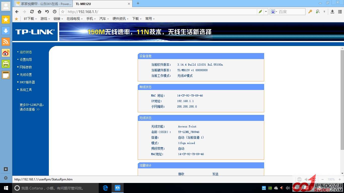
Task: Open the browsing history clock icon
Action: (x=55, y=12)
